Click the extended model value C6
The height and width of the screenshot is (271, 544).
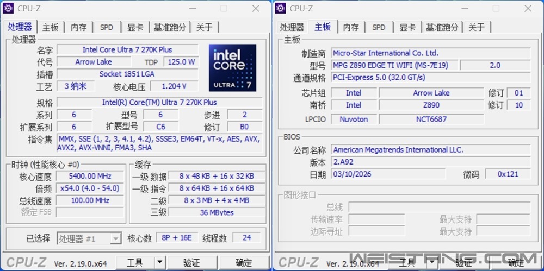[x=161, y=127]
